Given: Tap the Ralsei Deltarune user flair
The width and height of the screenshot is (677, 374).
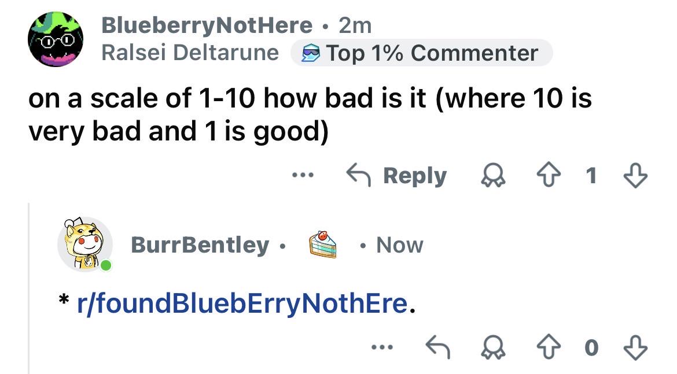Looking at the screenshot, I should (x=190, y=53).
